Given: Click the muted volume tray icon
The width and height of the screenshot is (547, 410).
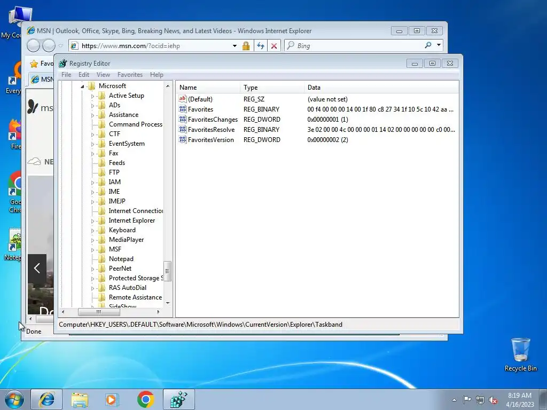Looking at the screenshot, I should pos(493,400).
